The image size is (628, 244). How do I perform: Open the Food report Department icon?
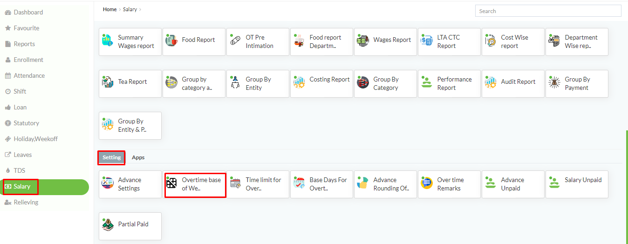pos(299,41)
